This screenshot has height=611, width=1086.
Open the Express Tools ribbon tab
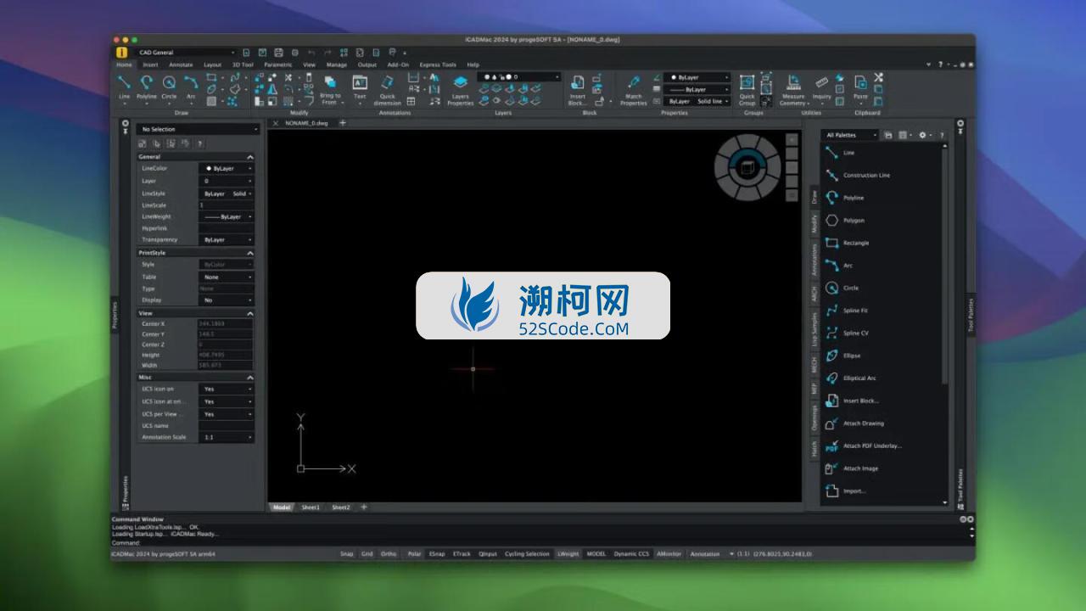(438, 64)
